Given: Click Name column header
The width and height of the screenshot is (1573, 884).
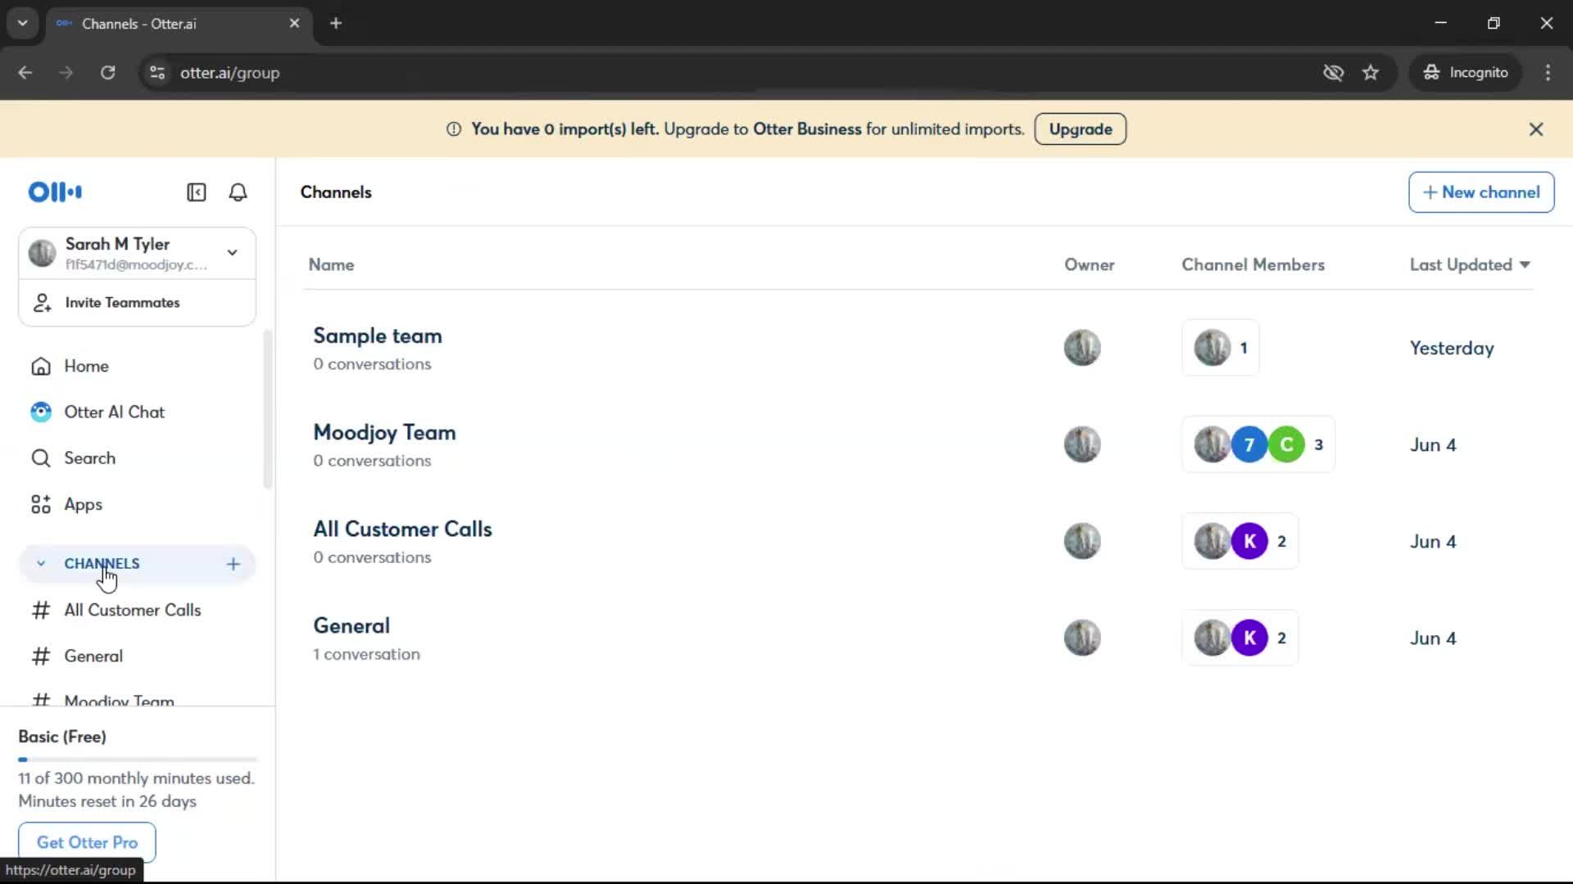Looking at the screenshot, I should (x=331, y=264).
